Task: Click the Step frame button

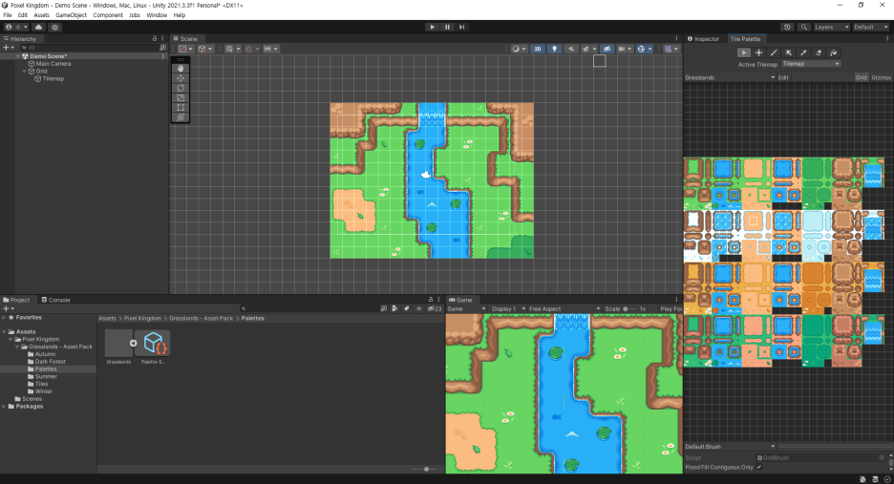Action: tap(462, 27)
